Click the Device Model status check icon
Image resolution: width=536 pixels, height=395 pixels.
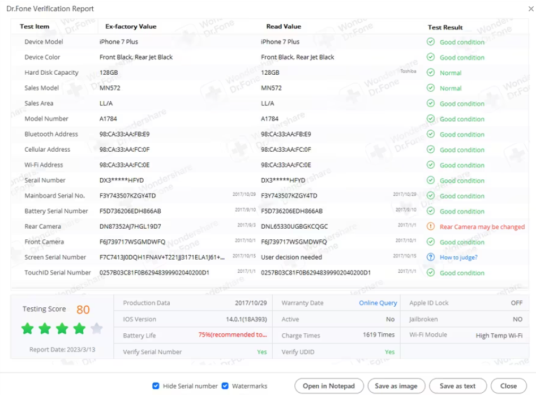click(x=431, y=42)
